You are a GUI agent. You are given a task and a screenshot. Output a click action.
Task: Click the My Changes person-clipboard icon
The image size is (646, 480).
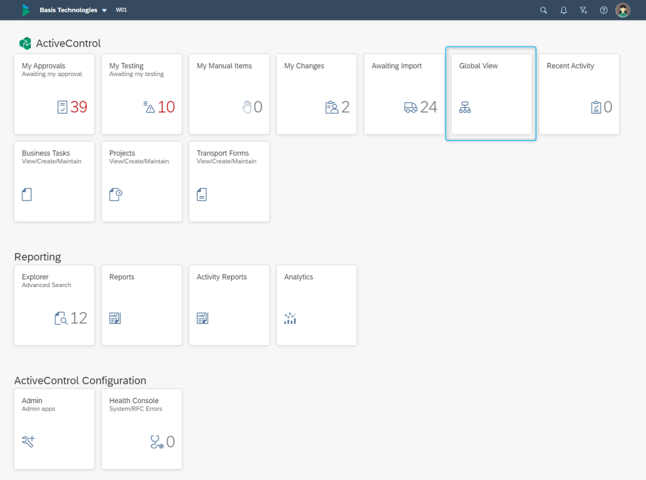tap(331, 107)
